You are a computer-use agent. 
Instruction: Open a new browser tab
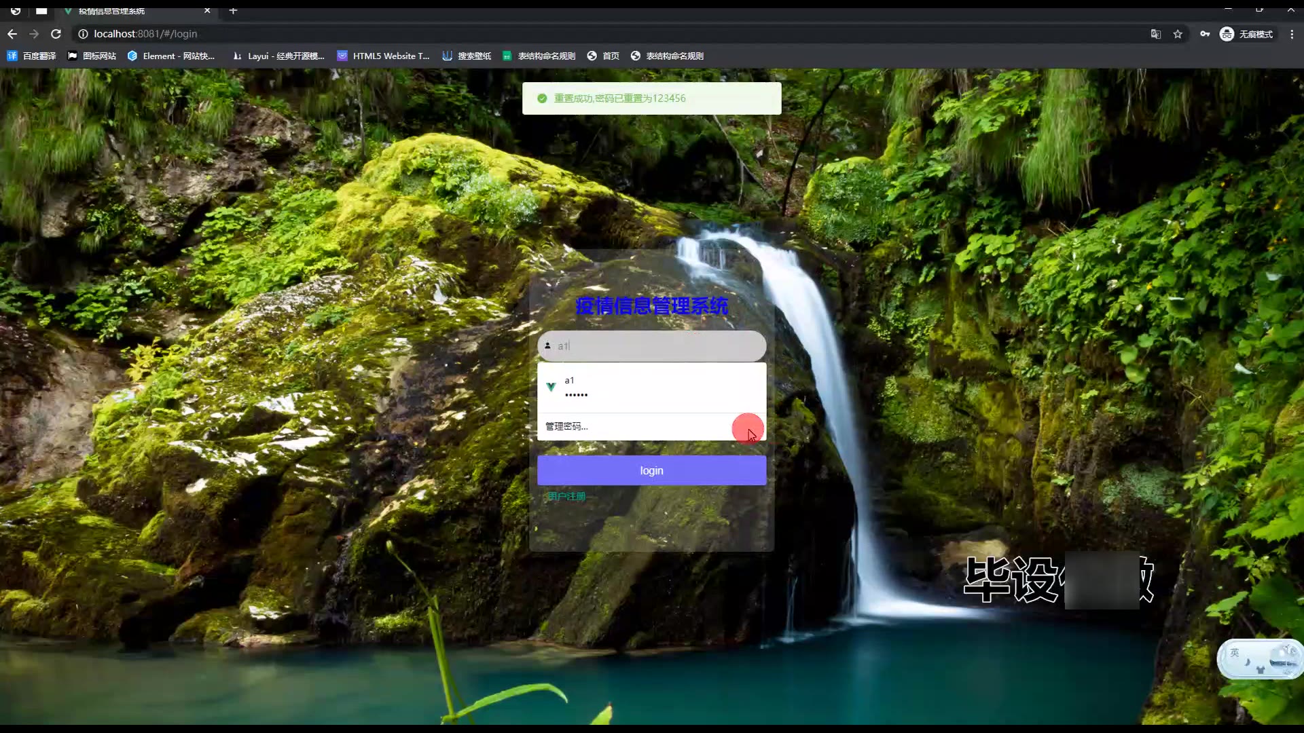tap(233, 10)
